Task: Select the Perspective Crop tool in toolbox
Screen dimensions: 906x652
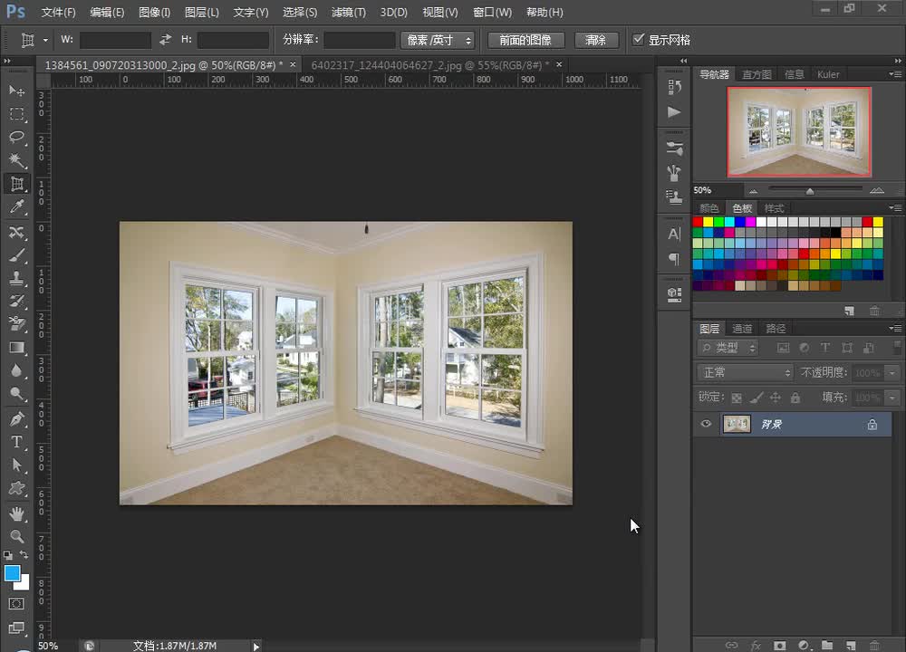Action: tap(16, 184)
